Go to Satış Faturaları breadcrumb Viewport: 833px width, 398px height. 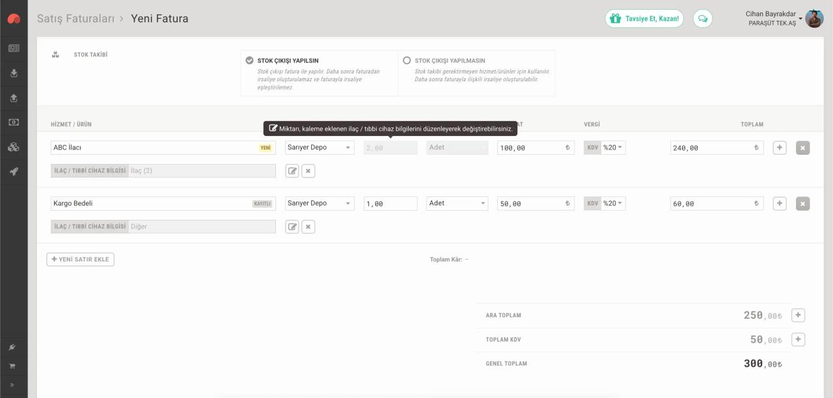[75, 18]
